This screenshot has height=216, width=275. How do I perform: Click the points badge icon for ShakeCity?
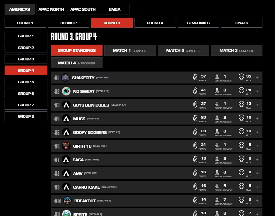(x=195, y=77)
